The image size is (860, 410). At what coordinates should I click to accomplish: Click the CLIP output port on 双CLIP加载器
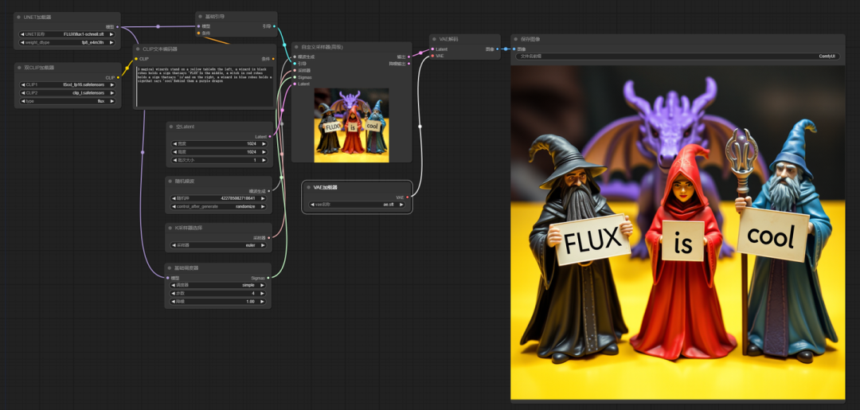[118, 77]
